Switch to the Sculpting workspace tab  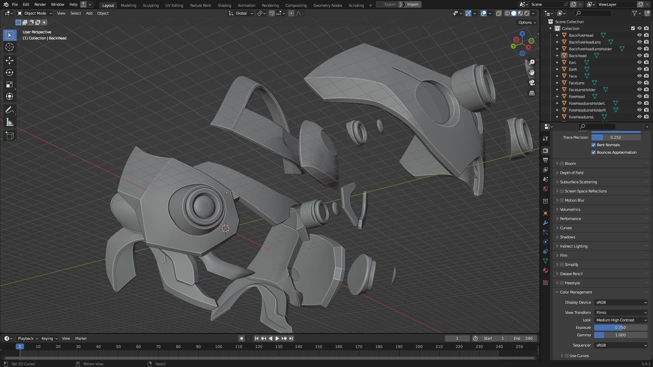tap(151, 5)
